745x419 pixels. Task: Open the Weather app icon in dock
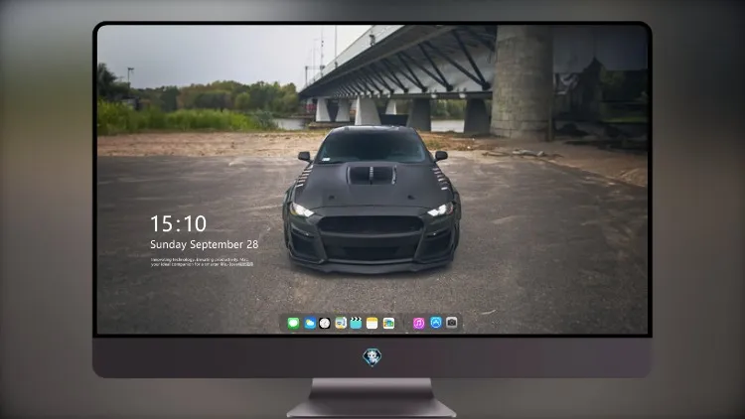309,323
